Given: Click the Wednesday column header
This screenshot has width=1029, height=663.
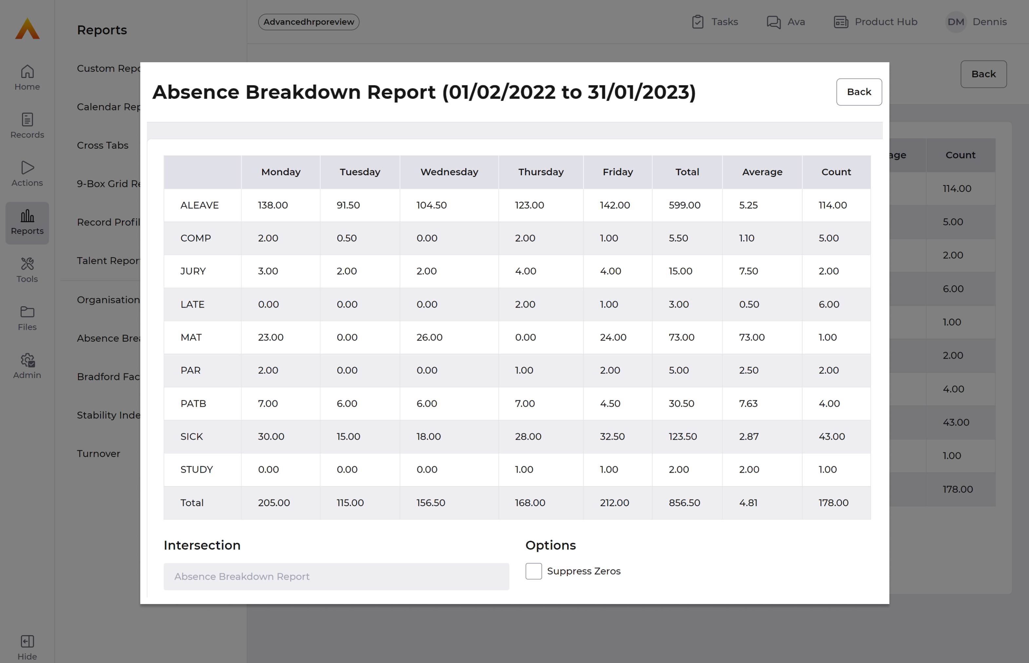Looking at the screenshot, I should pyautogui.click(x=449, y=172).
